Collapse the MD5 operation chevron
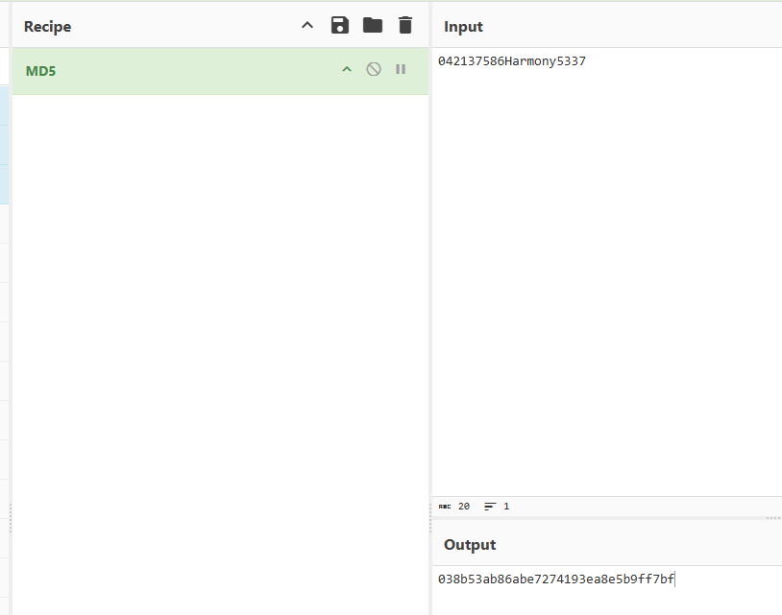782x615 pixels. (347, 70)
